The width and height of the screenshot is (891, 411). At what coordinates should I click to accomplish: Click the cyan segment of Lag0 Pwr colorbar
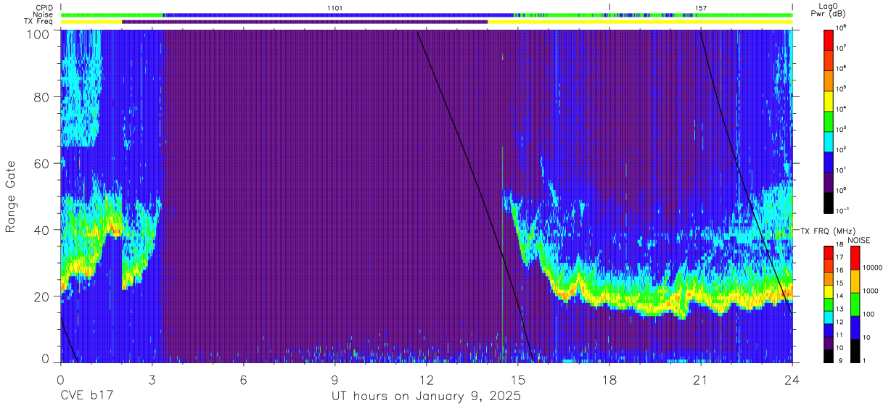pyautogui.click(x=829, y=141)
